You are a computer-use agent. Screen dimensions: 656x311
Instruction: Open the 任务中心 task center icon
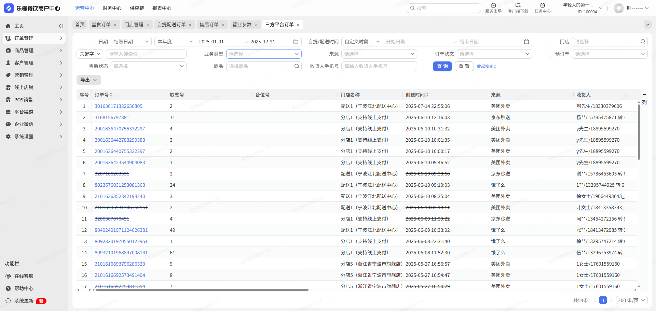[x=542, y=5]
